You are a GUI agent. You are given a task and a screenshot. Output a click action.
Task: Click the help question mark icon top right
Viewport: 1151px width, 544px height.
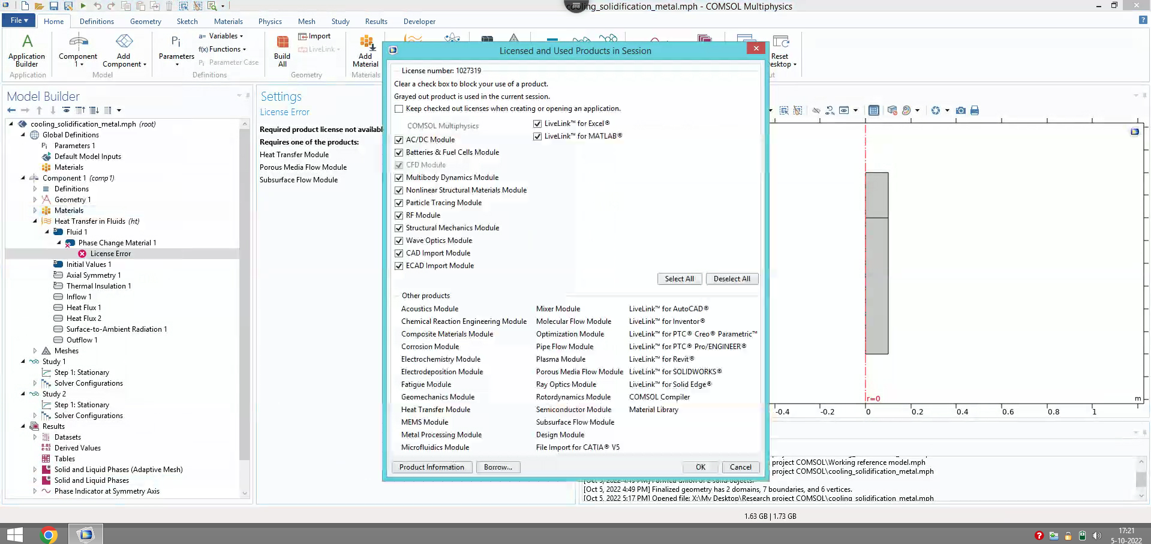pyautogui.click(x=1143, y=20)
